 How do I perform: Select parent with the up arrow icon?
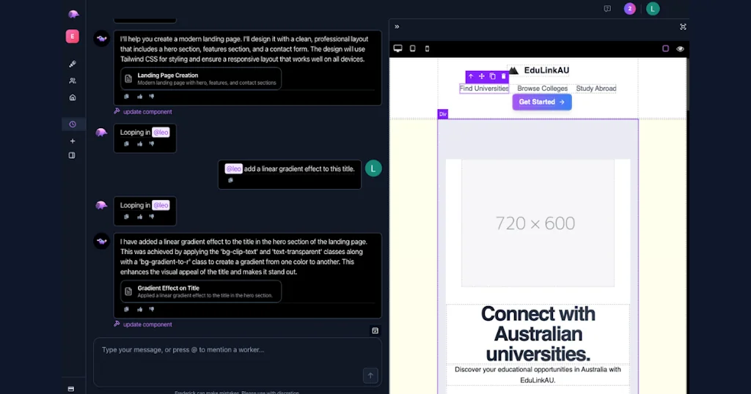coord(471,76)
